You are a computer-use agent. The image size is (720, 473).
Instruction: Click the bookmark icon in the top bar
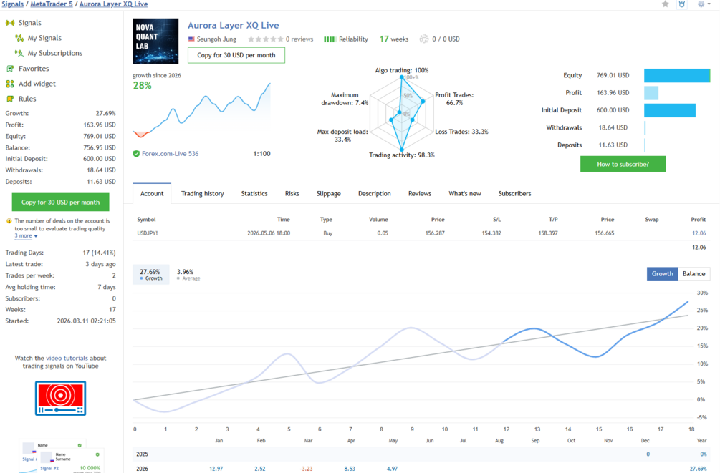pyautogui.click(x=682, y=4)
